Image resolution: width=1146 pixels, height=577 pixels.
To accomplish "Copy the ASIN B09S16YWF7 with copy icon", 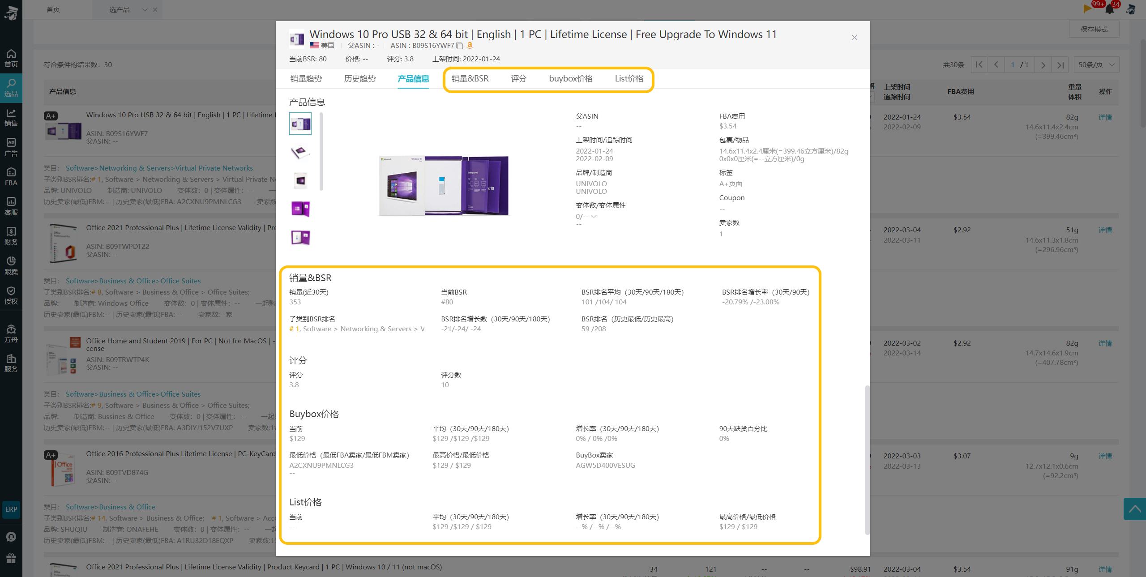I will click(459, 46).
